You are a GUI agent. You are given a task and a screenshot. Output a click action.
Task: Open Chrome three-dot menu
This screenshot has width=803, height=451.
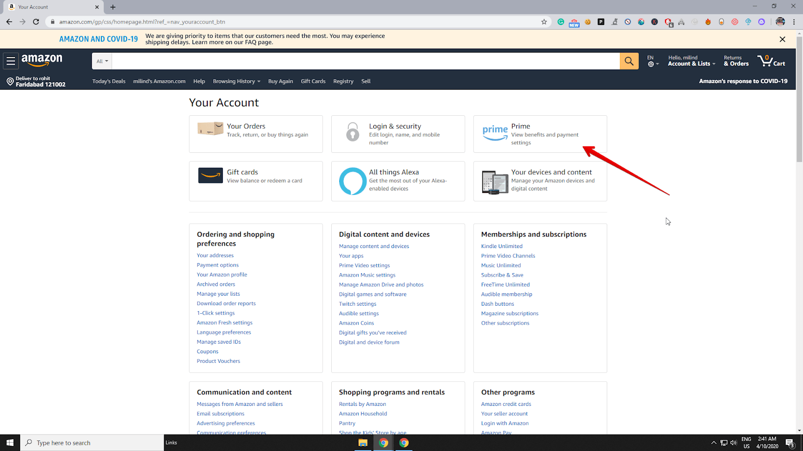(x=794, y=22)
